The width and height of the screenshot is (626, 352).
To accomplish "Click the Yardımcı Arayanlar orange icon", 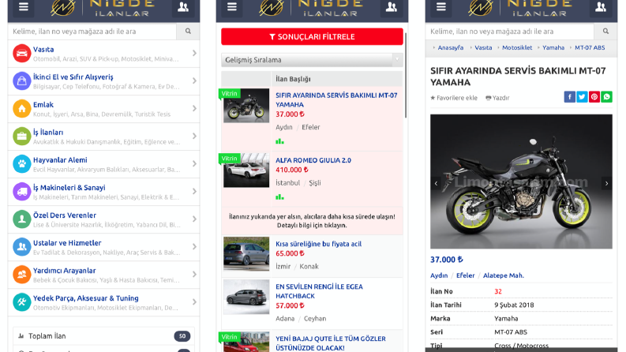I will coord(21,274).
